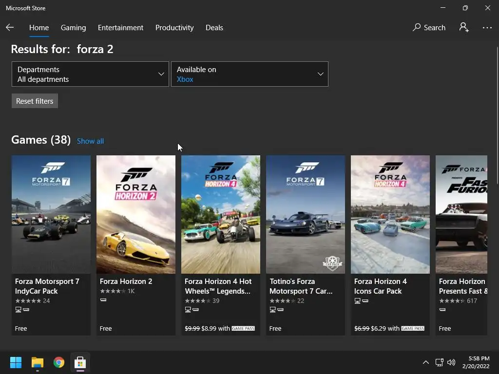
Task: Open Forza Horizon 4 Hot Wheels Legends title
Action: coord(218,286)
